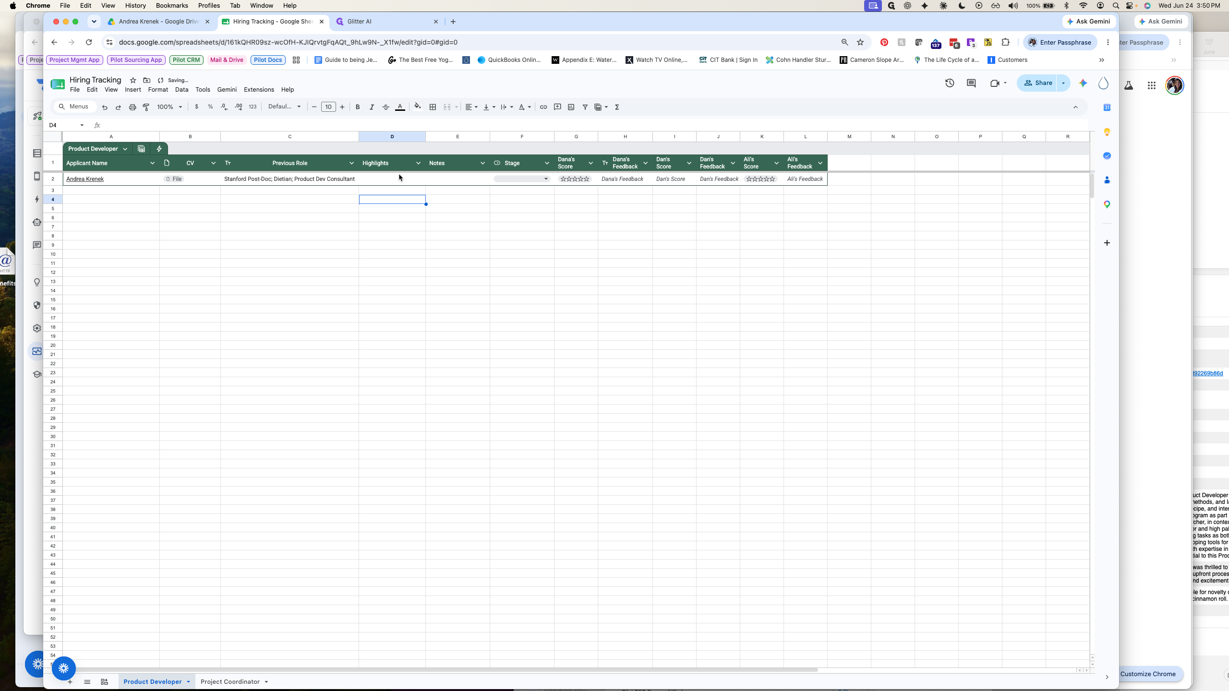This screenshot has height=691, width=1229.
Task: Select the paint format tool
Action: pos(146,107)
